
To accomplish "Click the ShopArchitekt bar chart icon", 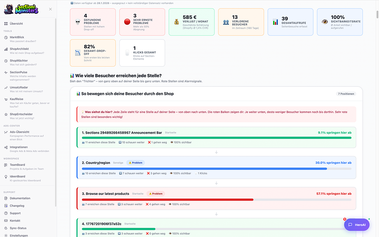I will coord(6,49).
